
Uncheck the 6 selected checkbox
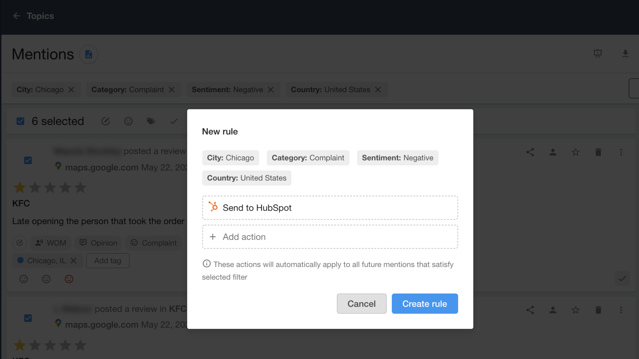pyautogui.click(x=20, y=121)
